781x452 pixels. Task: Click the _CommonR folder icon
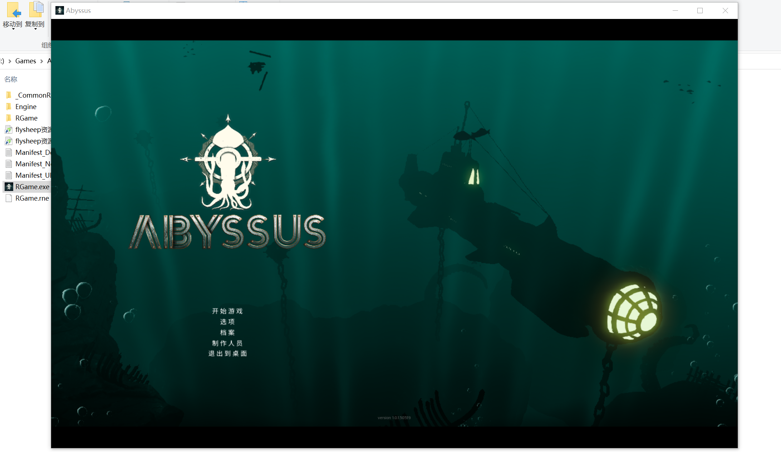point(9,95)
